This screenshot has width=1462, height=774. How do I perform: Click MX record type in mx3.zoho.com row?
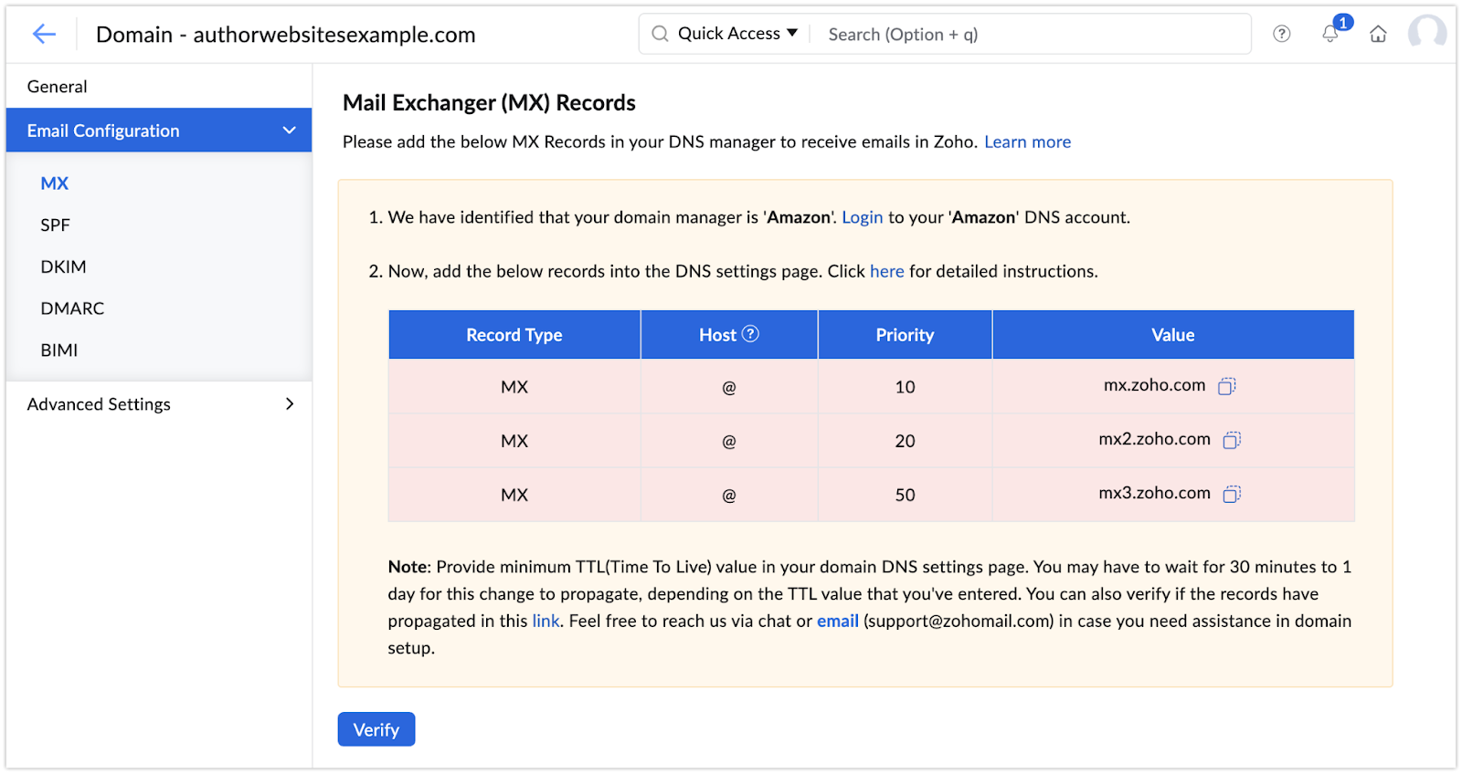click(x=514, y=495)
